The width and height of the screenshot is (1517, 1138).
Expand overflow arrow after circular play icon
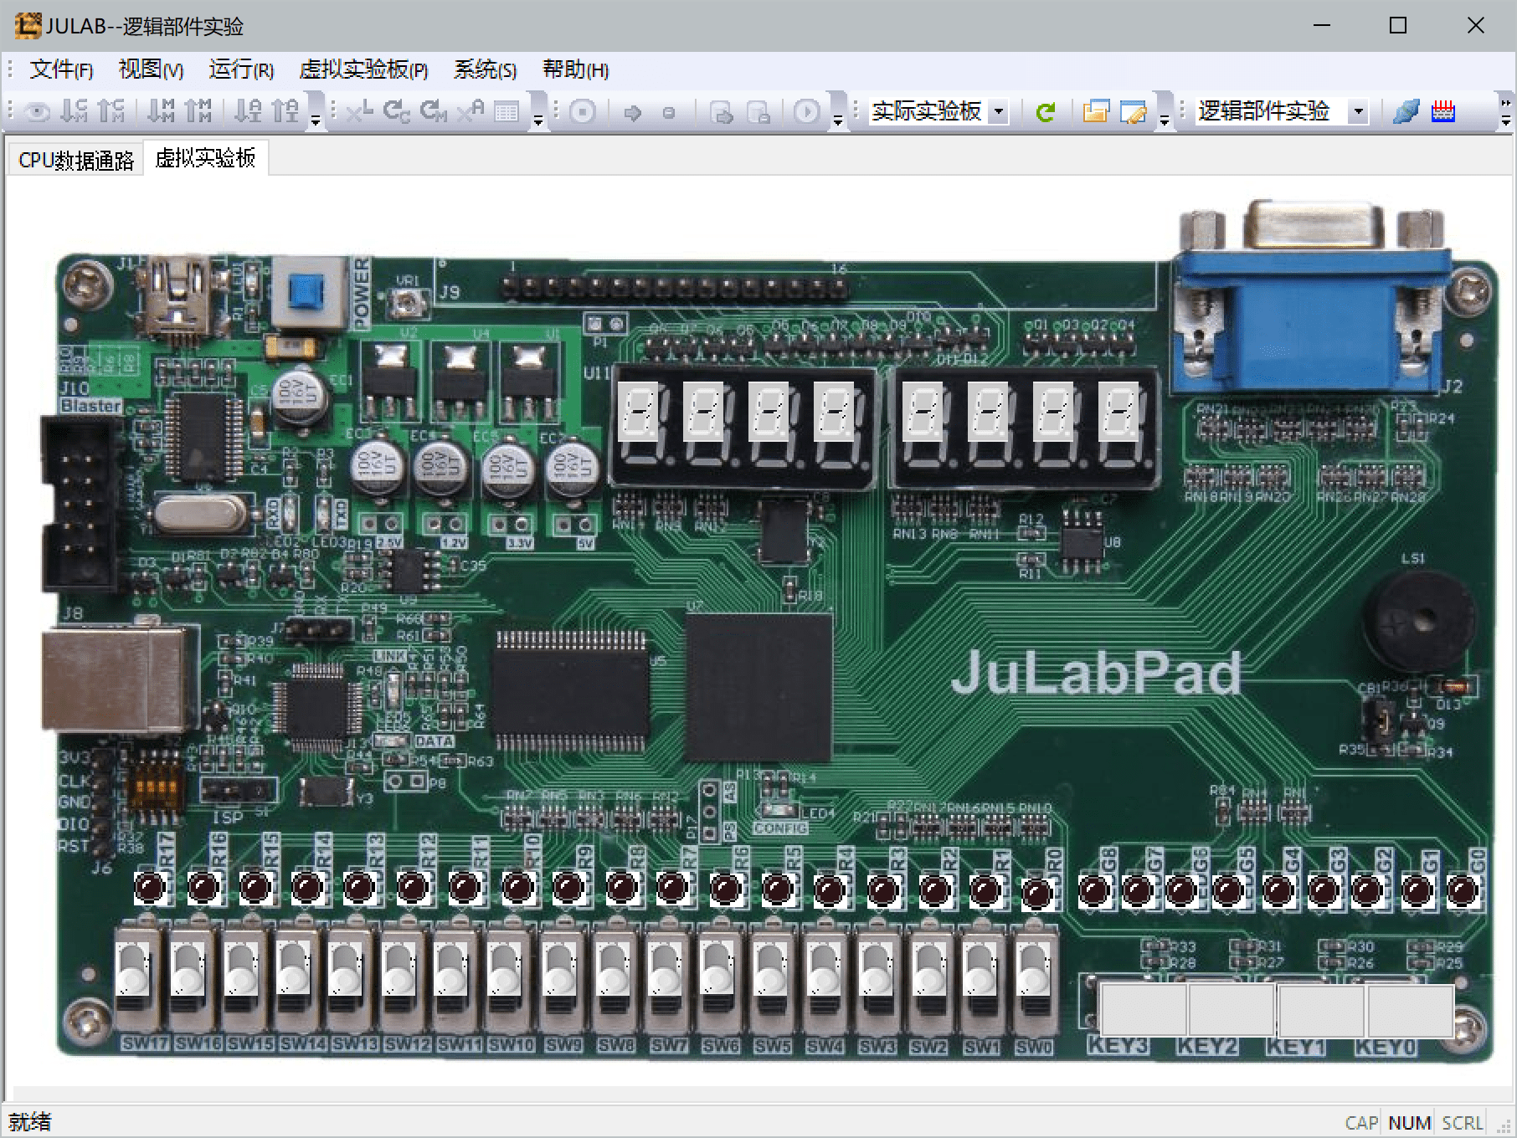(837, 112)
